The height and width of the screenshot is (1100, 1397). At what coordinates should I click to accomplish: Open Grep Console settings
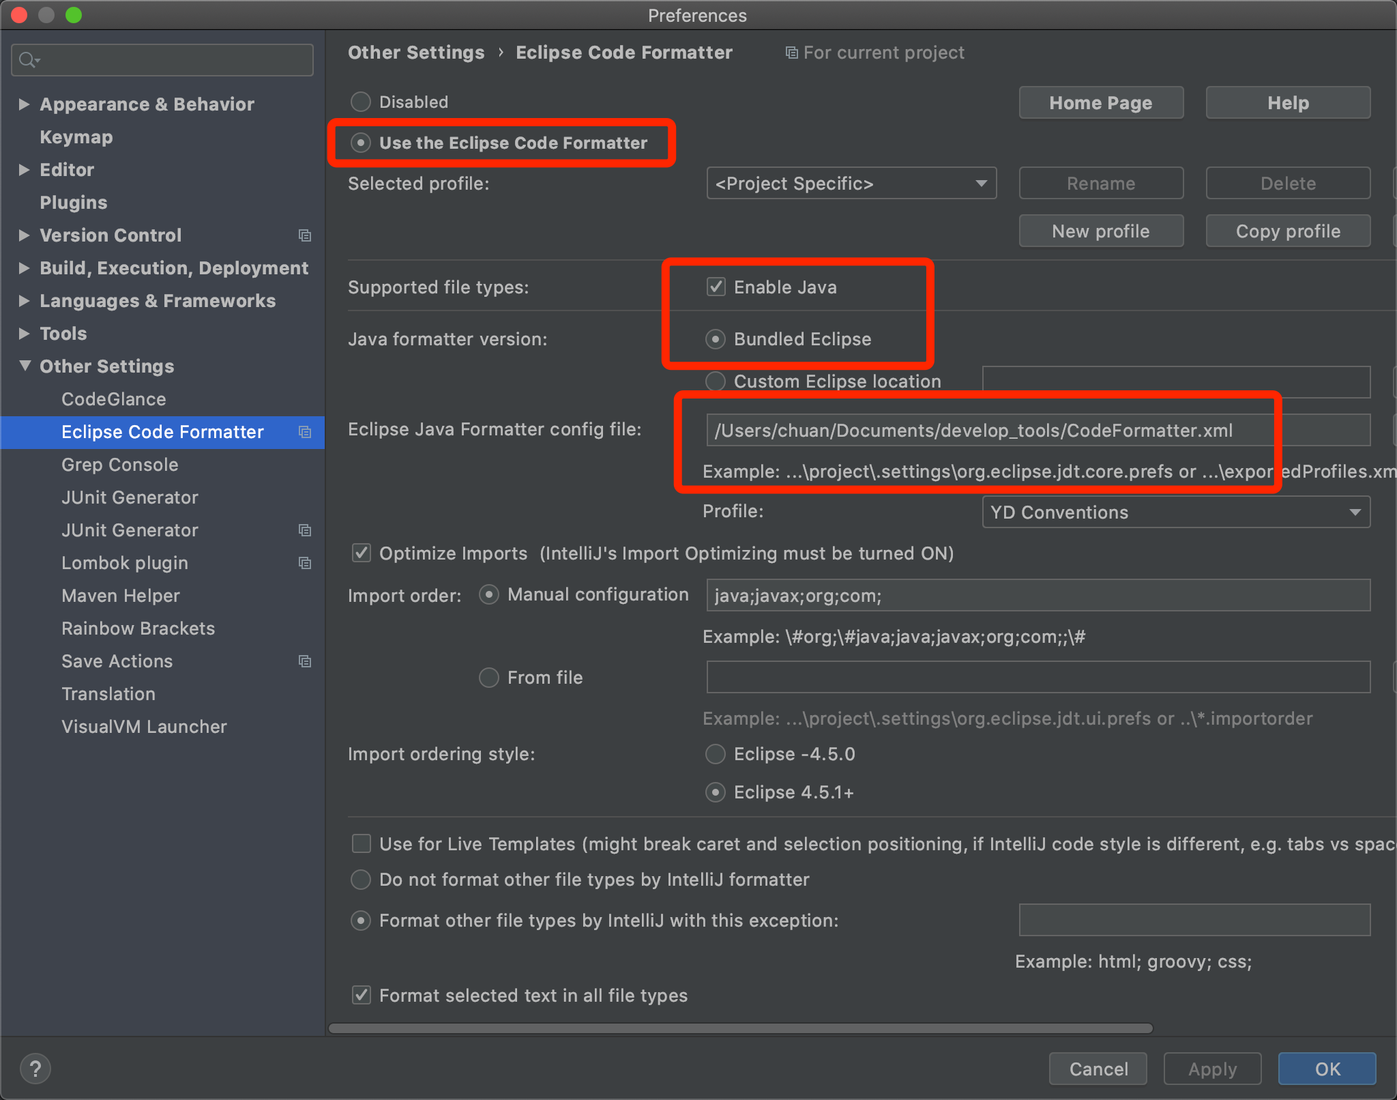(120, 465)
